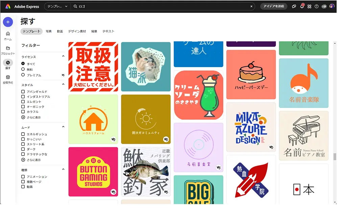Check the エレガント style checkbox
Viewport: 338px width, 222px height.
pyautogui.click(x=23, y=102)
